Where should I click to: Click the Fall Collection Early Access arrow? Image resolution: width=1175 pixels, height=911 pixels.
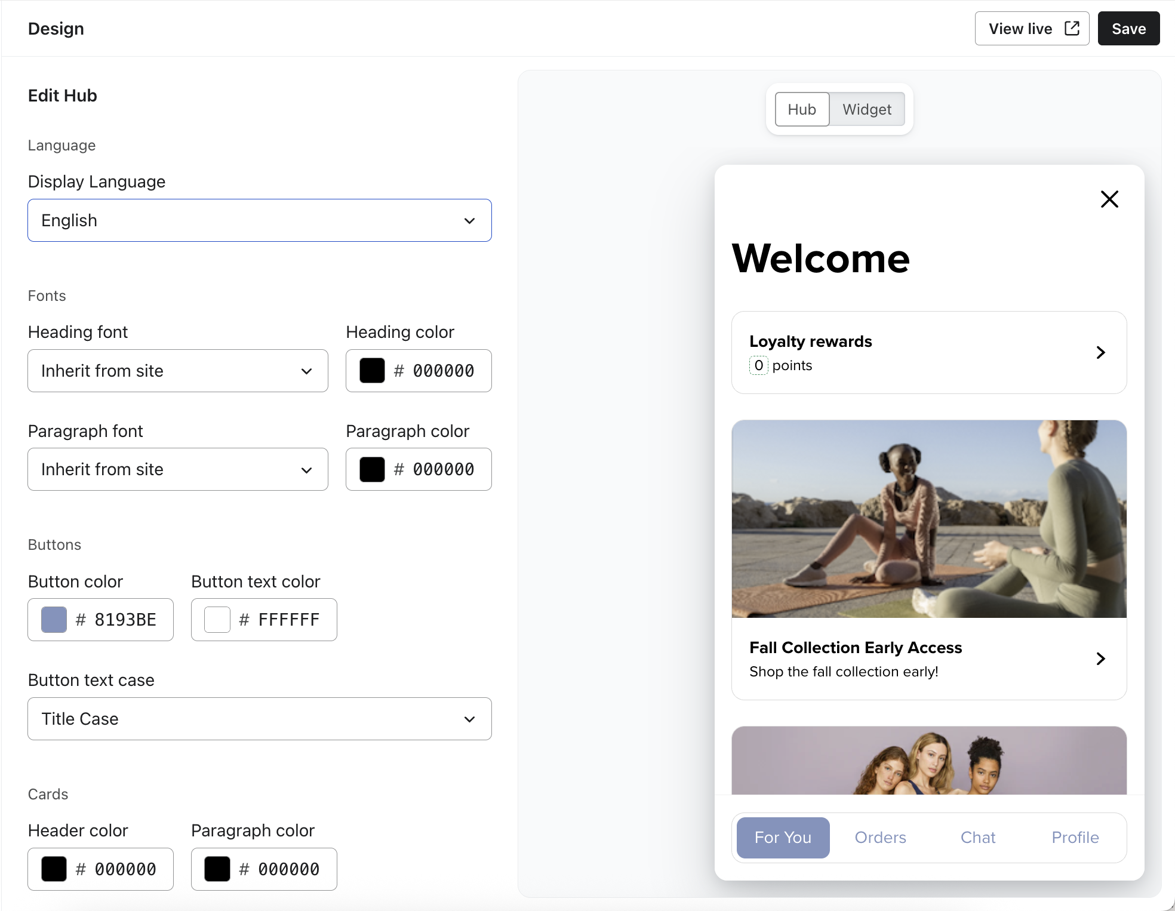[1100, 658]
